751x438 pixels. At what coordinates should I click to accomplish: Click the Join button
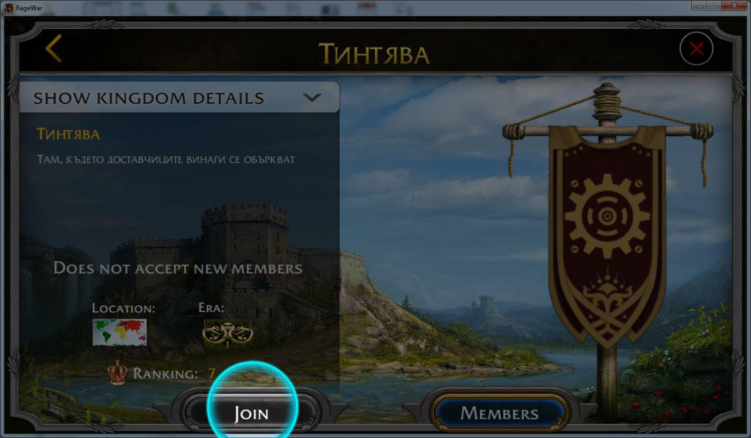[x=251, y=413]
